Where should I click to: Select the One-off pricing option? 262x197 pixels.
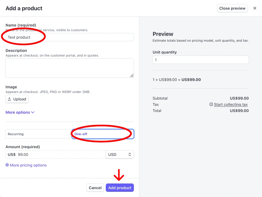tap(103, 134)
